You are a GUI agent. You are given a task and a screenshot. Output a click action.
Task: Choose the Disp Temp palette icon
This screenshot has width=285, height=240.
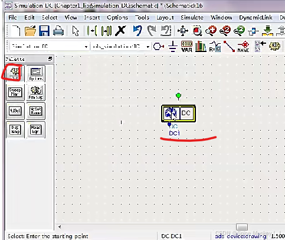click(x=15, y=129)
